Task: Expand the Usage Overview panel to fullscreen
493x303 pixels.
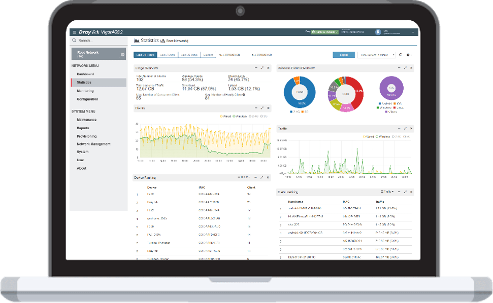Action: [x=262, y=68]
